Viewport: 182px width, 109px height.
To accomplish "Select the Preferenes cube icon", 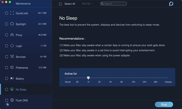I will [12, 68].
